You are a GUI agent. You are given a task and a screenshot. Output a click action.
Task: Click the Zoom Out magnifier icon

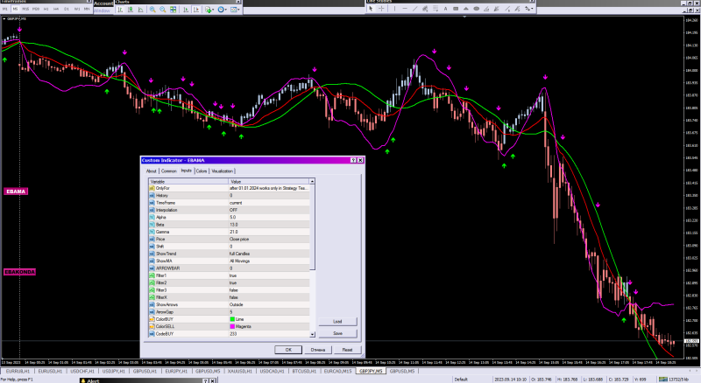pyautogui.click(x=164, y=10)
